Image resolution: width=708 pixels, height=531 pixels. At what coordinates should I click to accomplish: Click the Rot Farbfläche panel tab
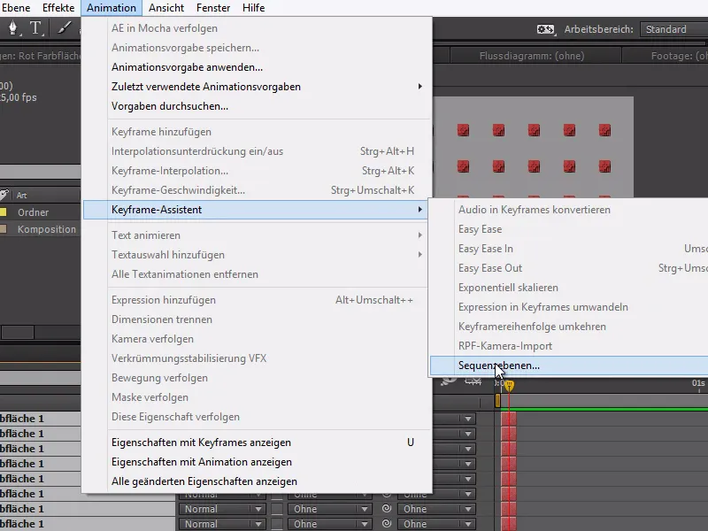(40, 56)
